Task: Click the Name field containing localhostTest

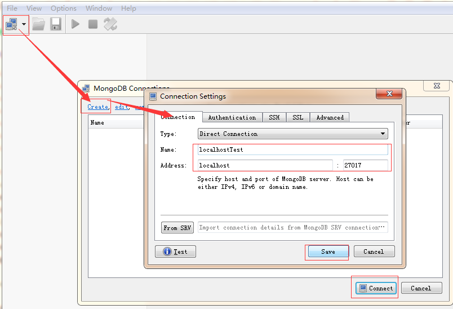Action: [x=292, y=149]
